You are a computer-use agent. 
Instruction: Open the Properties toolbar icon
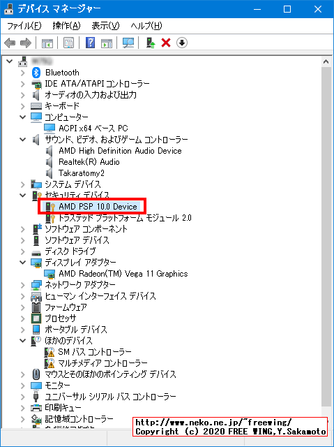[68, 43]
